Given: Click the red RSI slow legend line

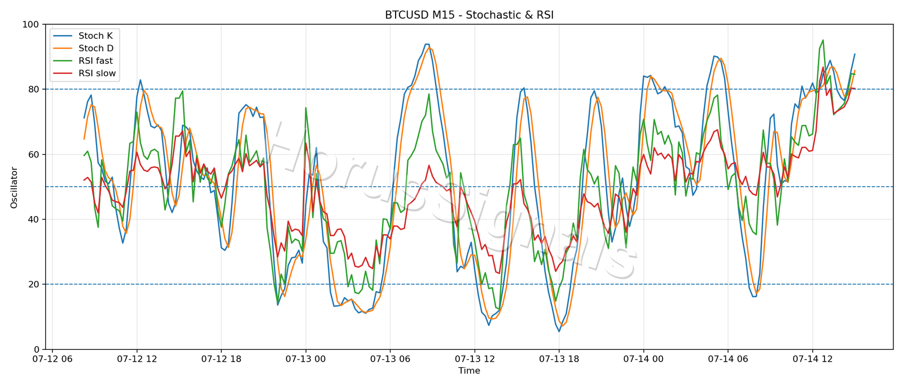Looking at the screenshot, I should [63, 73].
